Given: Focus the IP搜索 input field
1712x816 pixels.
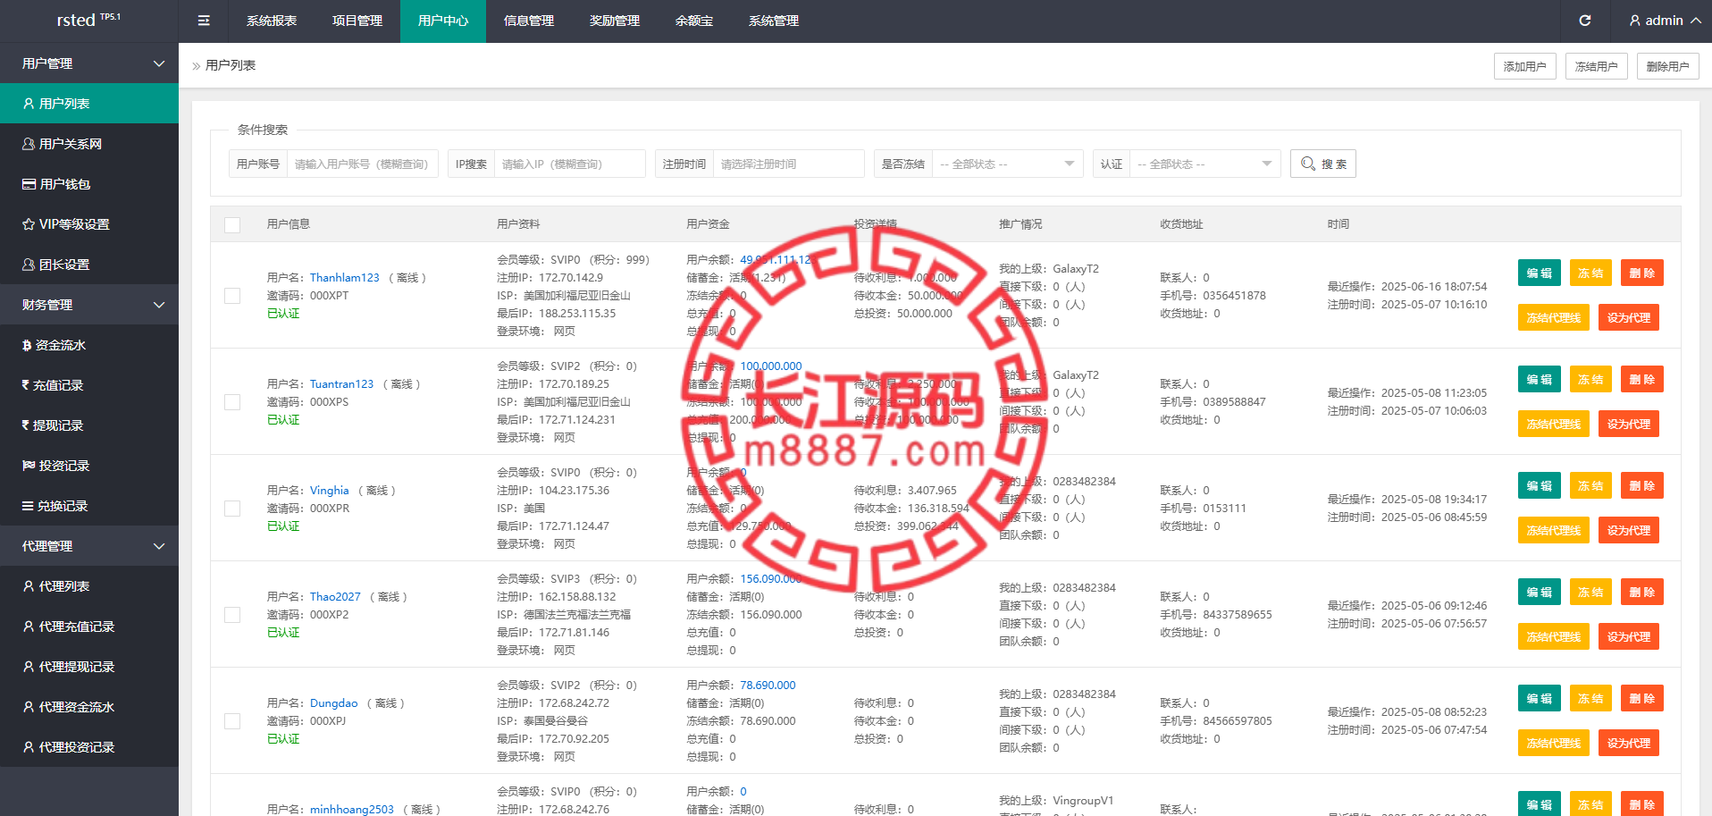Looking at the screenshot, I should [570, 164].
